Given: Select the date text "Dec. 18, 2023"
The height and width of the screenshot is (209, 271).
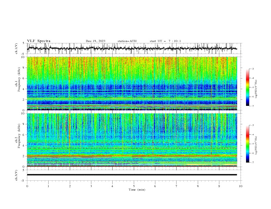Looking at the screenshot, I should pyautogui.click(x=95, y=41).
